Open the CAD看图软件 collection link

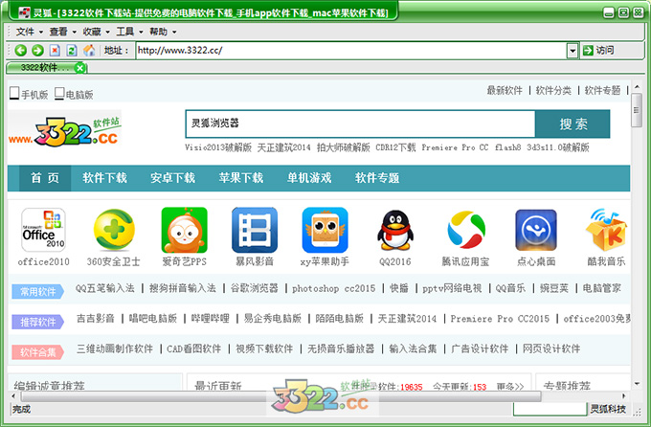pos(194,348)
